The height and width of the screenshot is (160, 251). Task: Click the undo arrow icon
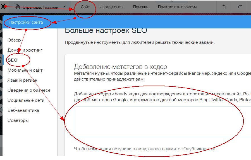[x=224, y=7]
